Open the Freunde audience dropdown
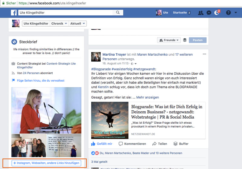Image resolution: width=242 pixels, height=169 pixels. point(169,40)
